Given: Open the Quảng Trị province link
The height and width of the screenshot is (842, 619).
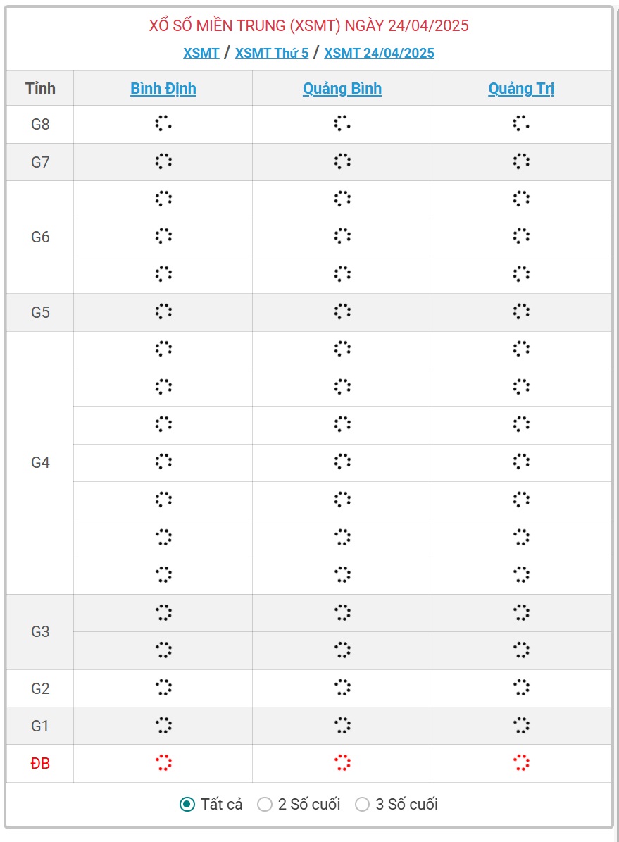Looking at the screenshot, I should click(x=520, y=88).
